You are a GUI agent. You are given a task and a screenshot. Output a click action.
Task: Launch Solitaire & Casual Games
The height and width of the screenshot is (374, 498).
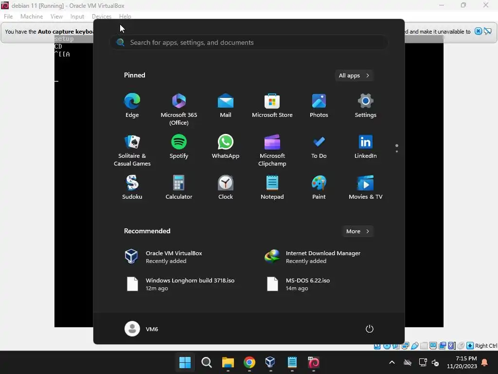[x=132, y=151]
